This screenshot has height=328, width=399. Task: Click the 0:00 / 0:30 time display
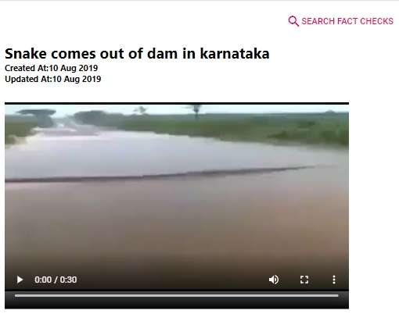point(56,280)
